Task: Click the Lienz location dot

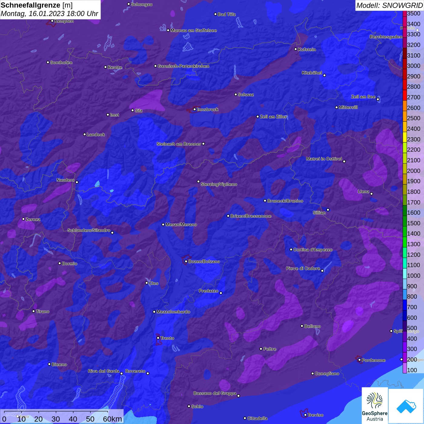Action: pos(372,194)
